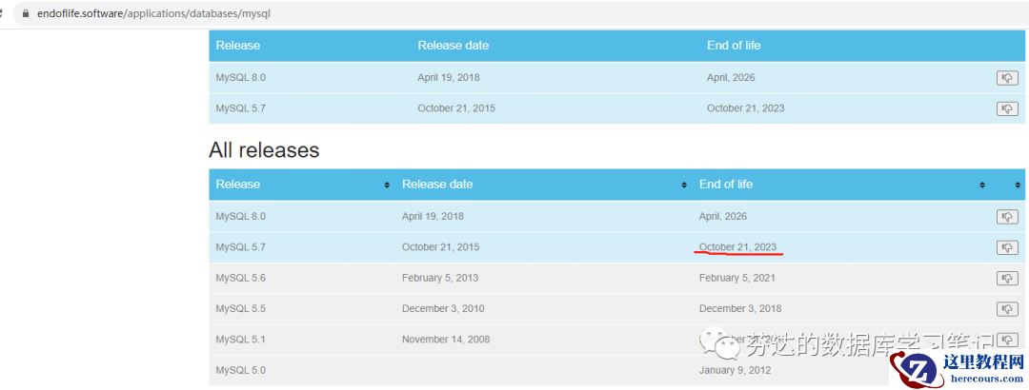Click thumbs-down icon for MySQL 5.7 in top table
Image resolution: width=1029 pixels, height=390 pixels.
[x=1007, y=108]
